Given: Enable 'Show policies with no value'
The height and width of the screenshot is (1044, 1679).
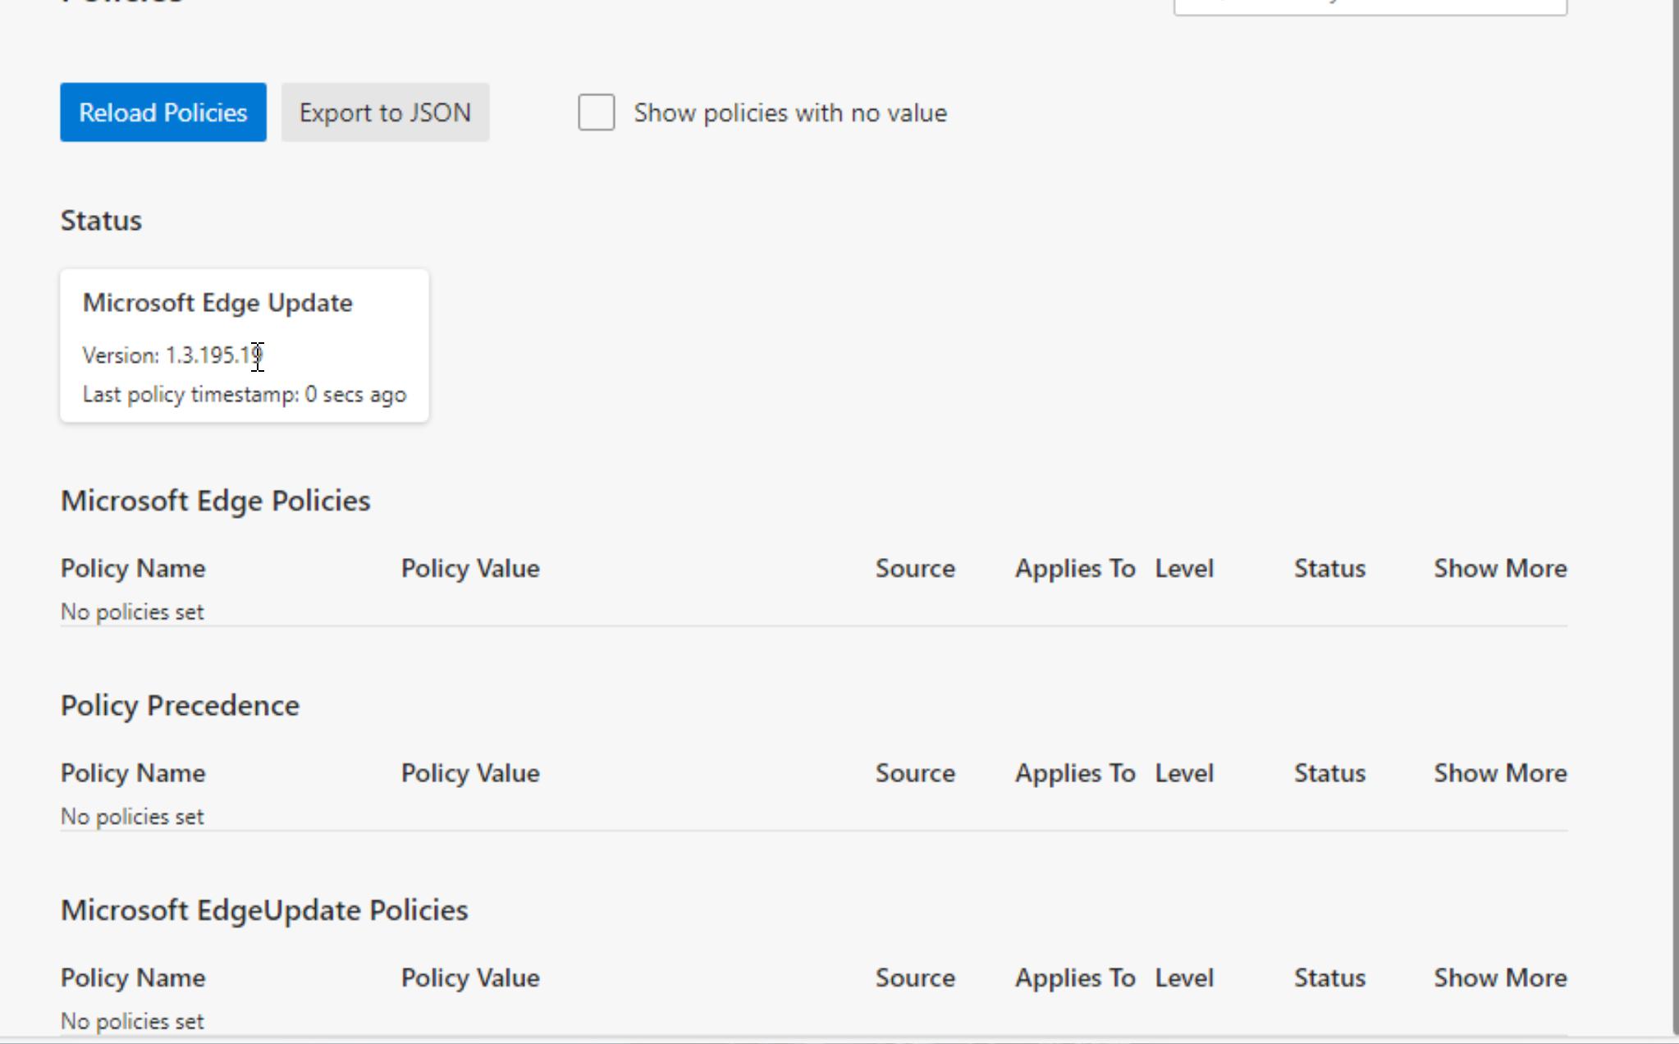Looking at the screenshot, I should (596, 113).
